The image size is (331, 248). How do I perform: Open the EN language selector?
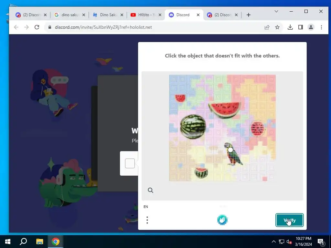(x=146, y=207)
